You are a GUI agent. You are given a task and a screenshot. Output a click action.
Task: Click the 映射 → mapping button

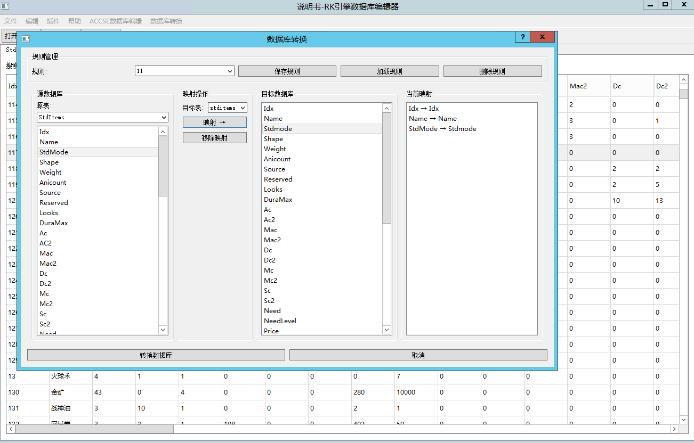point(214,122)
